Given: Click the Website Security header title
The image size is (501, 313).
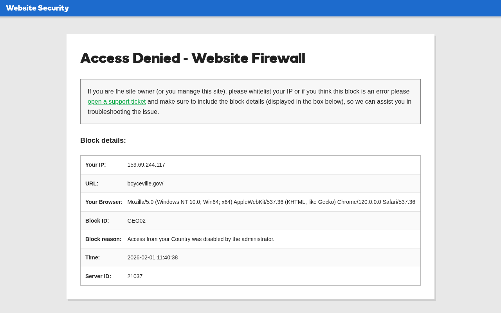Looking at the screenshot, I should tap(38, 8).
